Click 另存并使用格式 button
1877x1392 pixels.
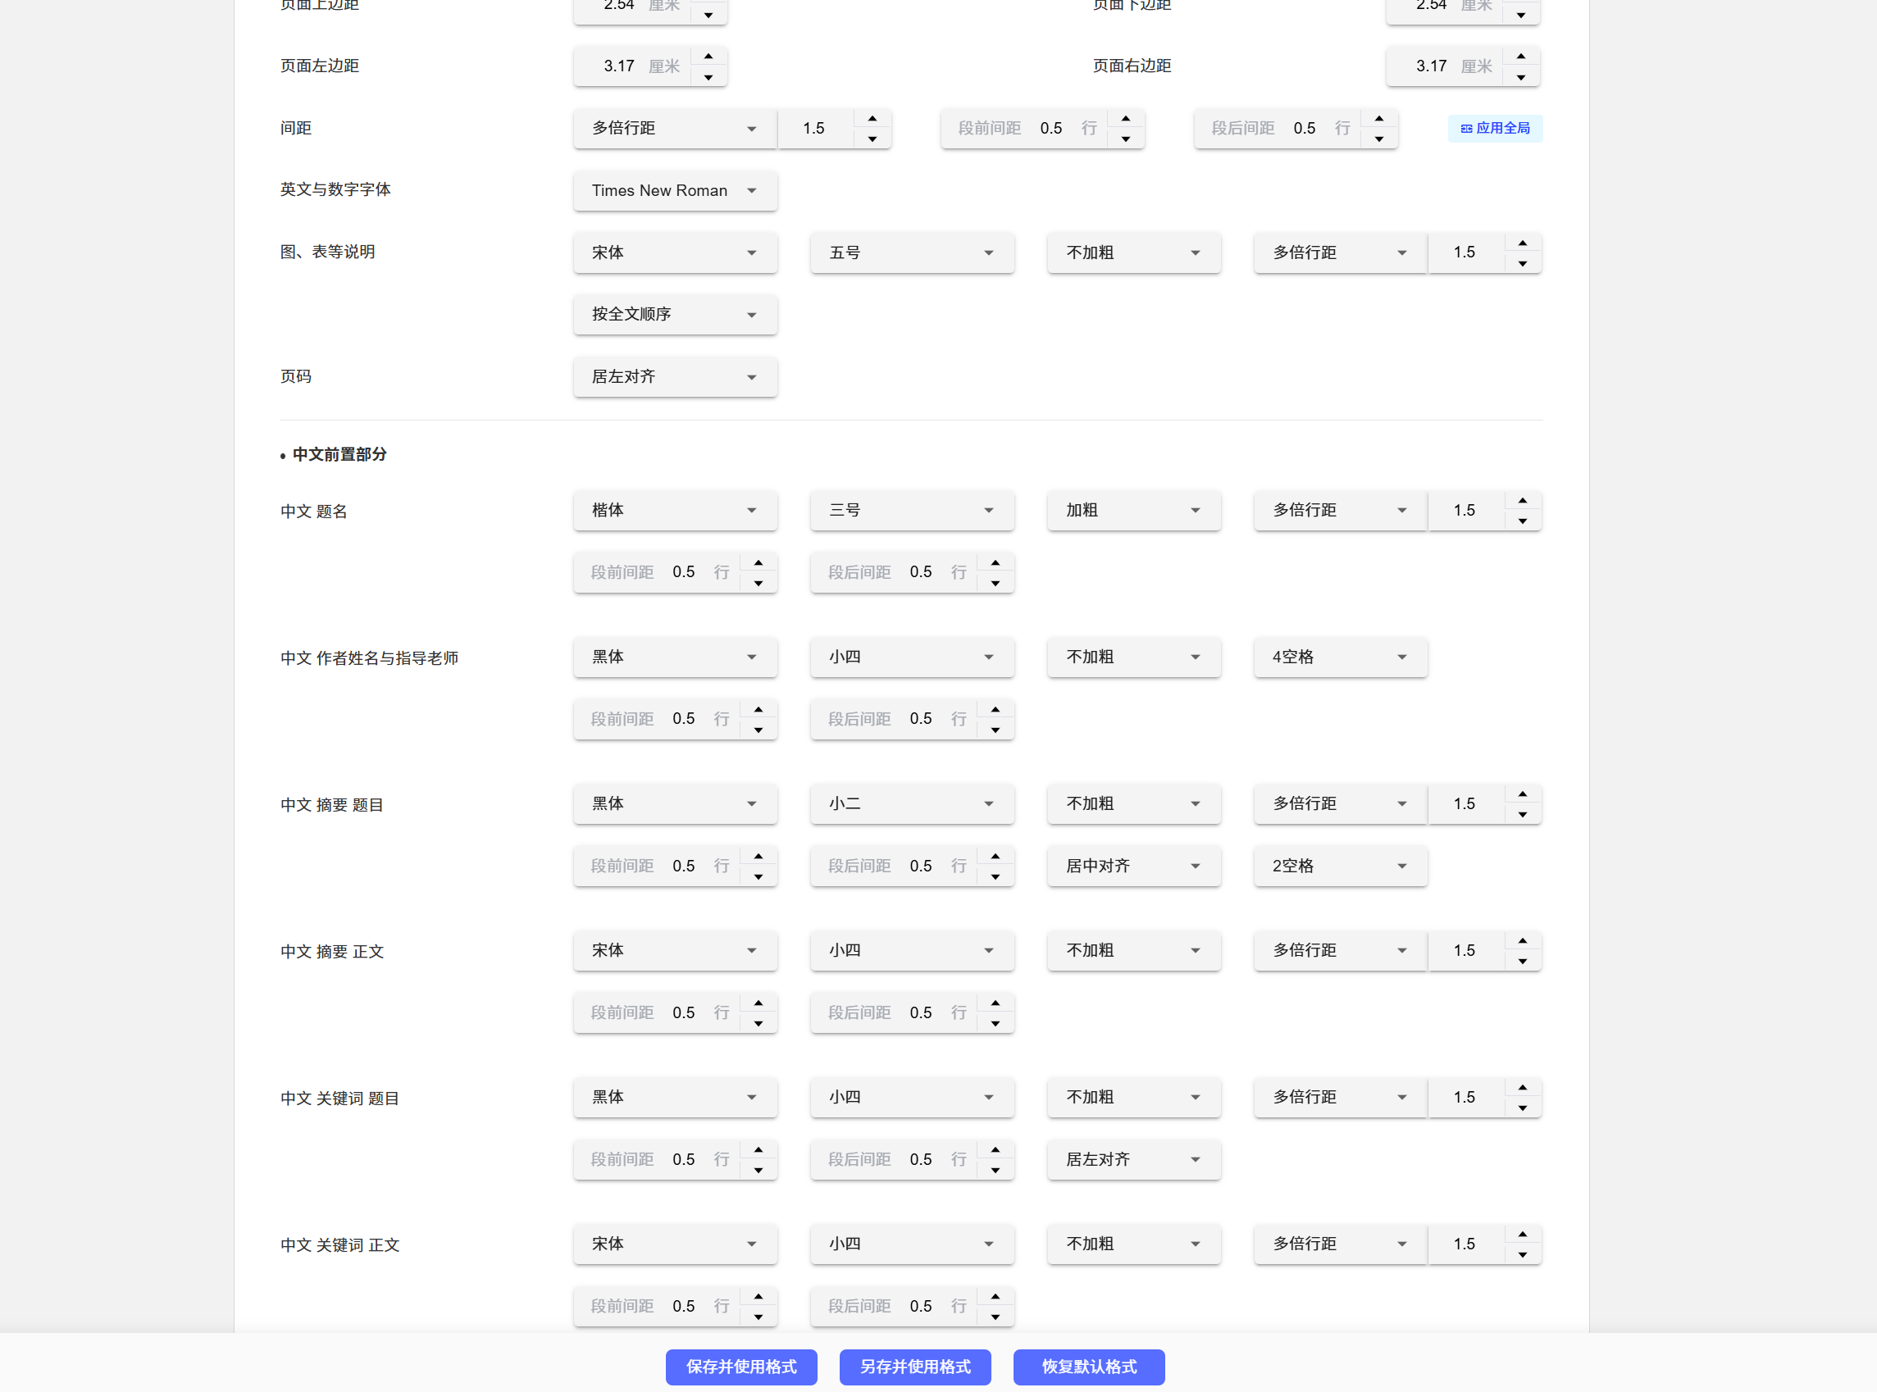pos(914,1367)
